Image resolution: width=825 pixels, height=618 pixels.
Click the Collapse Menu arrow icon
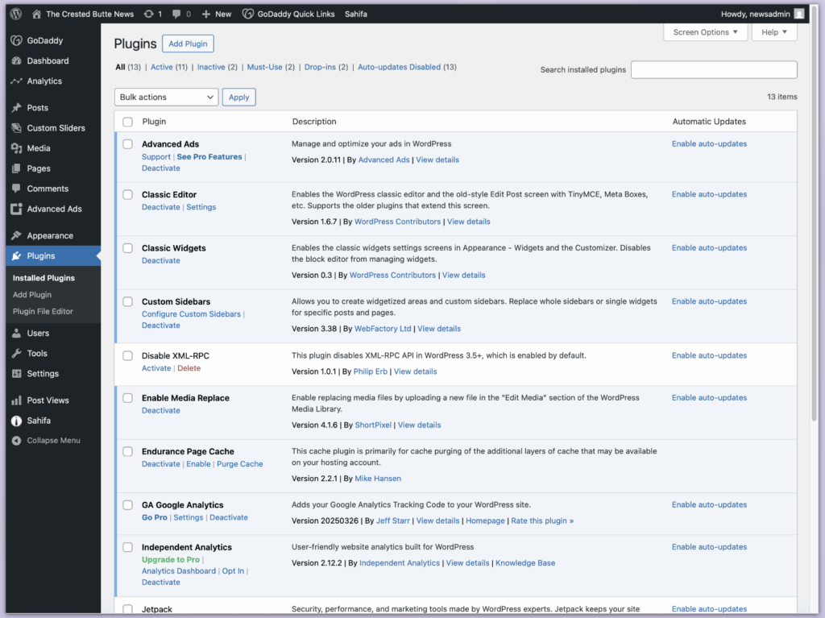(16, 441)
